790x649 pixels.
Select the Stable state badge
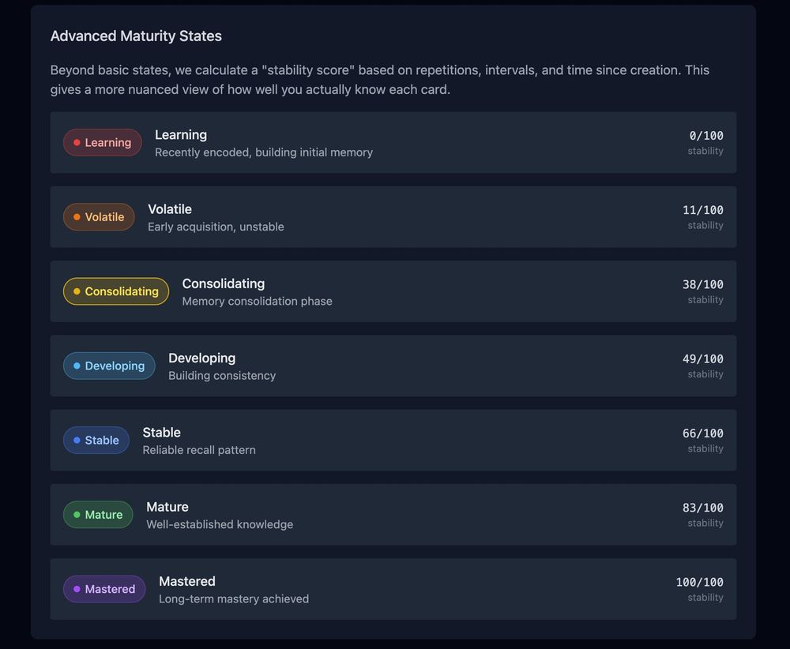tap(96, 441)
